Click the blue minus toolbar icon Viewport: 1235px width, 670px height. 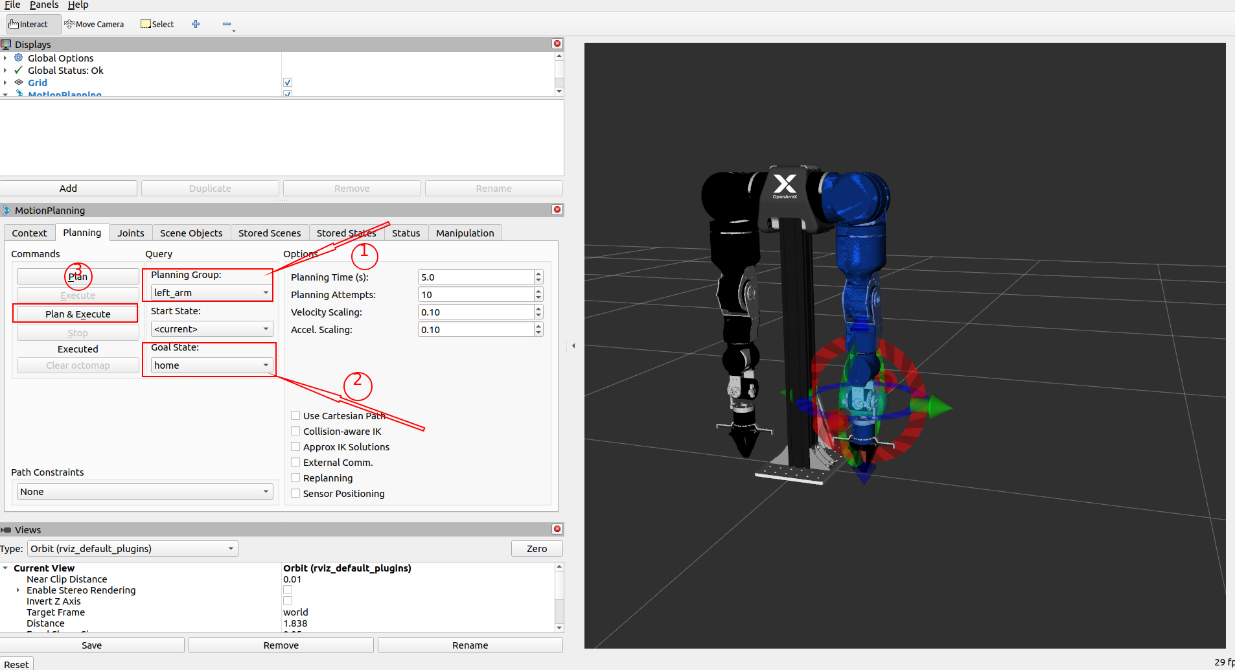tap(227, 25)
